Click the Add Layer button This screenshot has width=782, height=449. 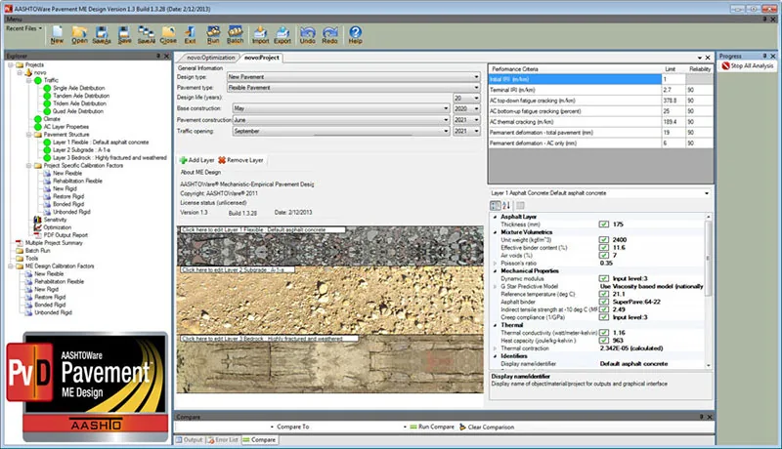196,160
